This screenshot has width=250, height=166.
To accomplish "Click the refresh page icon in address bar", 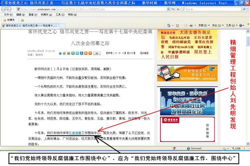I will tap(173, 9).
